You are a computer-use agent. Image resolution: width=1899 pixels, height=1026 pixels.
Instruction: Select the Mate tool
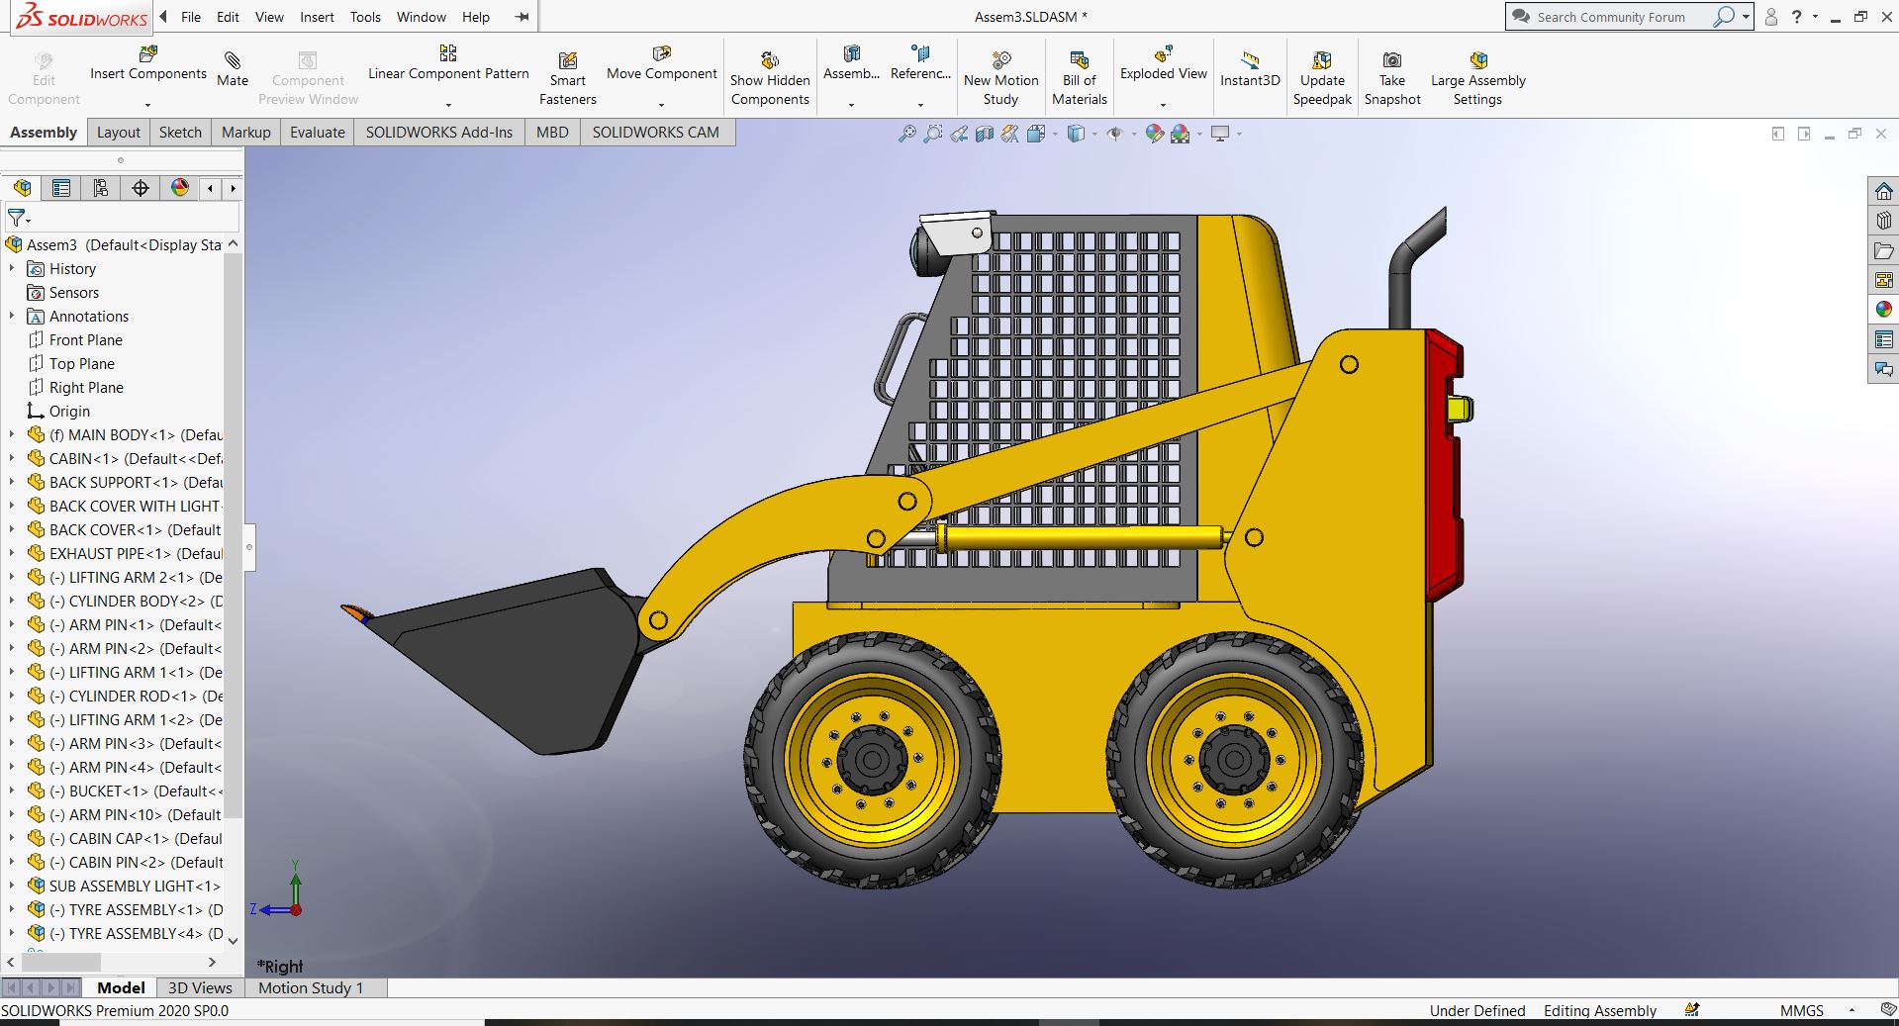pos(233,69)
